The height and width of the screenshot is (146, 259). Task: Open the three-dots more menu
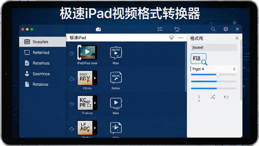[x=181, y=38]
